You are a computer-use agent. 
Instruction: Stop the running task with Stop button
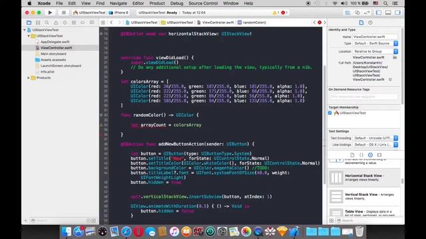click(x=64, y=13)
